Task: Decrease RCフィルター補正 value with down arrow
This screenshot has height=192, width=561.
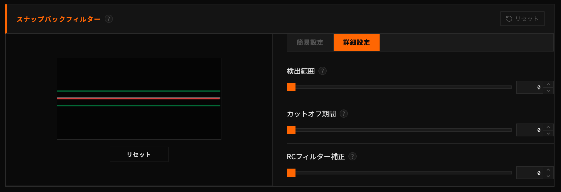Action: pos(548,176)
